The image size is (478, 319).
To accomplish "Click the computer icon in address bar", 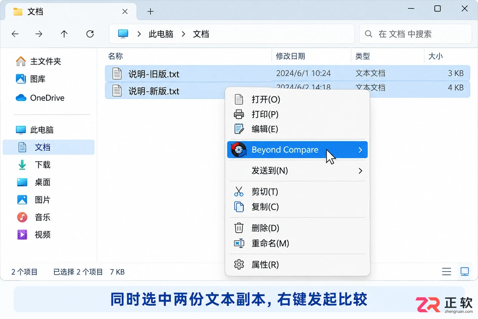I will (123, 34).
